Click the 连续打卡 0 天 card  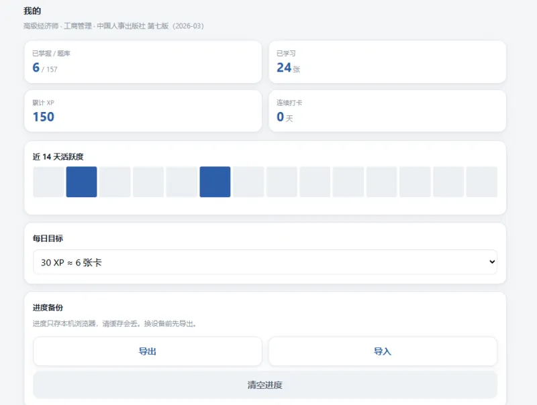(x=387, y=111)
